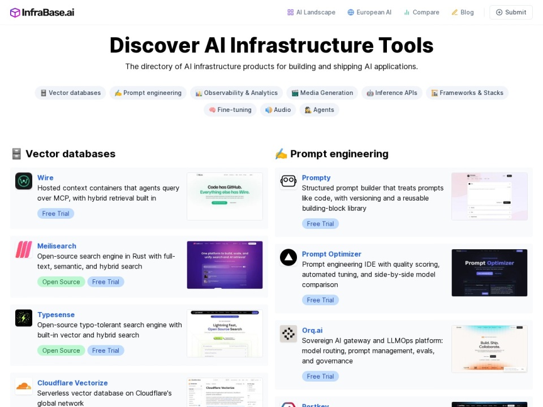Click the InfraBase.ai cube logo icon
The image size is (543, 407).
[x=15, y=12]
